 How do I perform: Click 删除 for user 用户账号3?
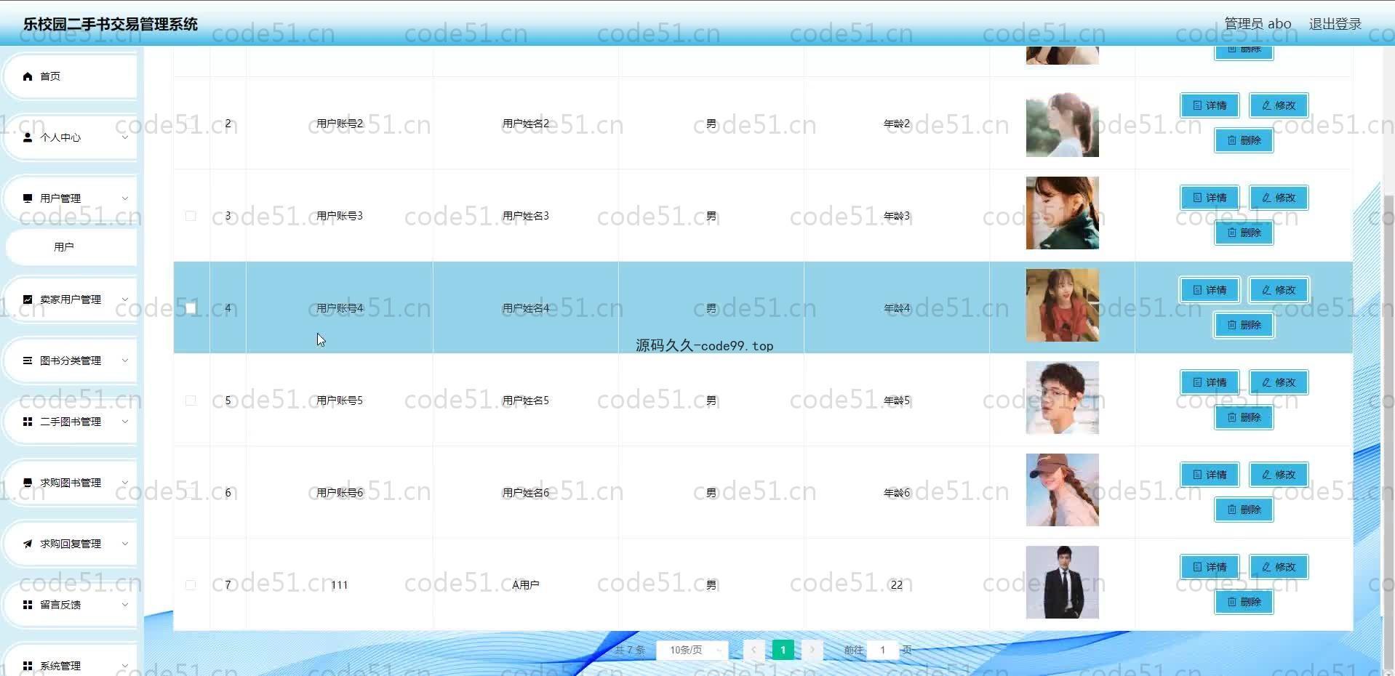click(1244, 233)
